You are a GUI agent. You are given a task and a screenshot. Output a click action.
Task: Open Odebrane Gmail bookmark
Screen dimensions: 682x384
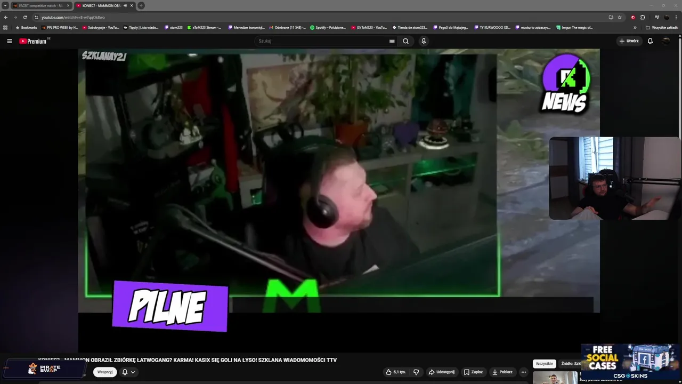tap(288, 27)
